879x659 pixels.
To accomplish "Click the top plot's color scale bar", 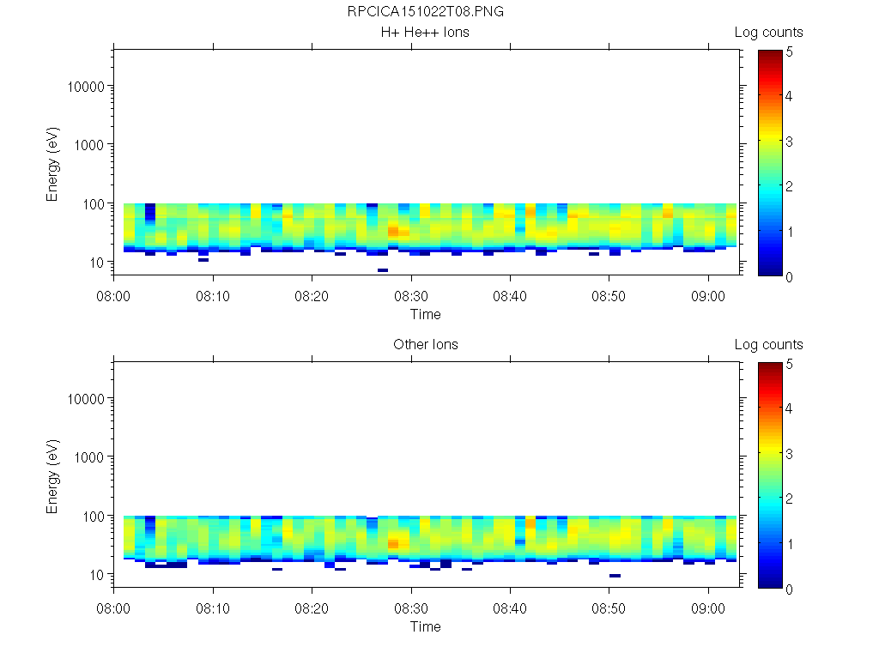I will [x=770, y=163].
